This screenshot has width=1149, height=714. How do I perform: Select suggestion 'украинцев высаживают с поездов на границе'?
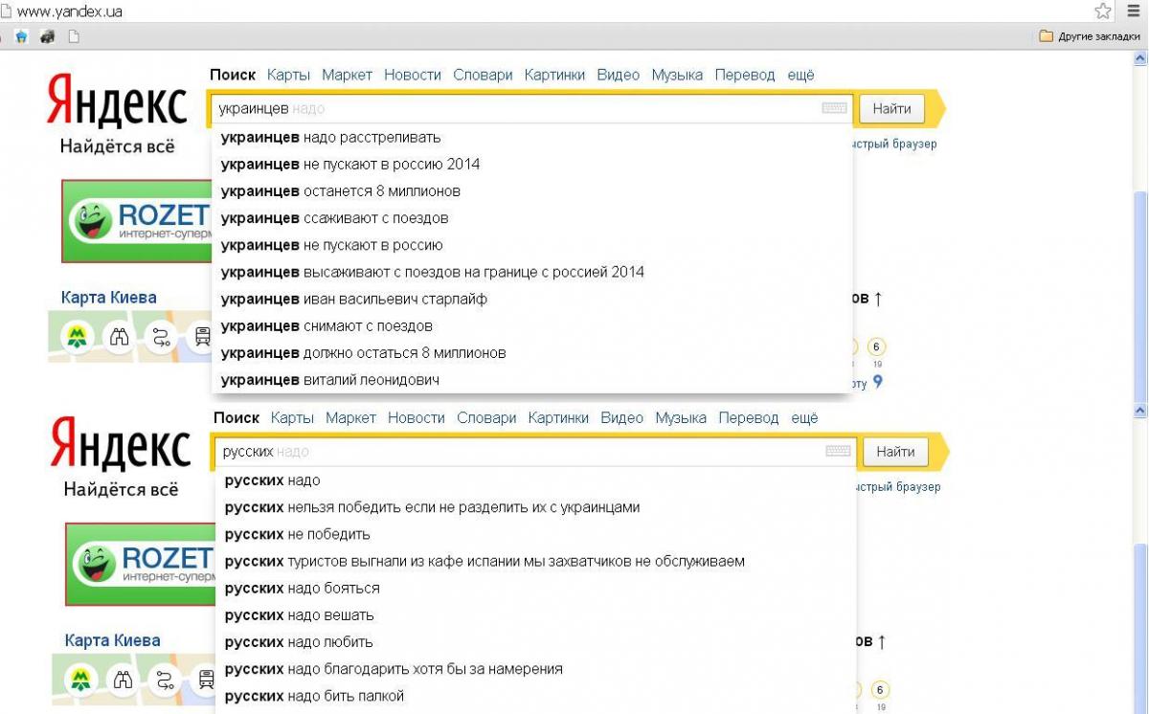532,272
